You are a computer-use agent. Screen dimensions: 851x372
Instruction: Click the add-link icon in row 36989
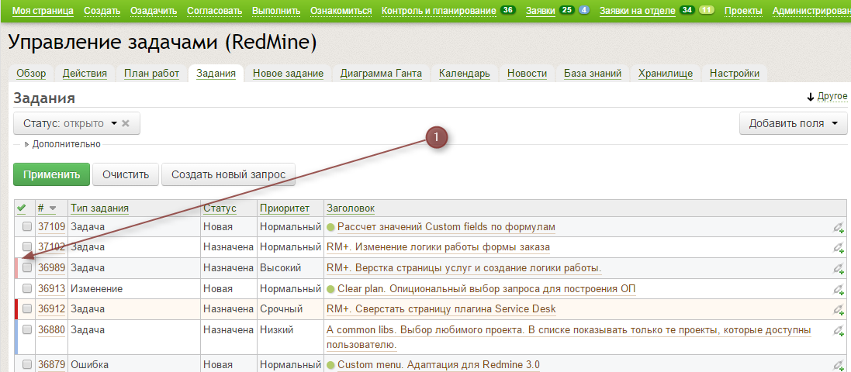839,269
